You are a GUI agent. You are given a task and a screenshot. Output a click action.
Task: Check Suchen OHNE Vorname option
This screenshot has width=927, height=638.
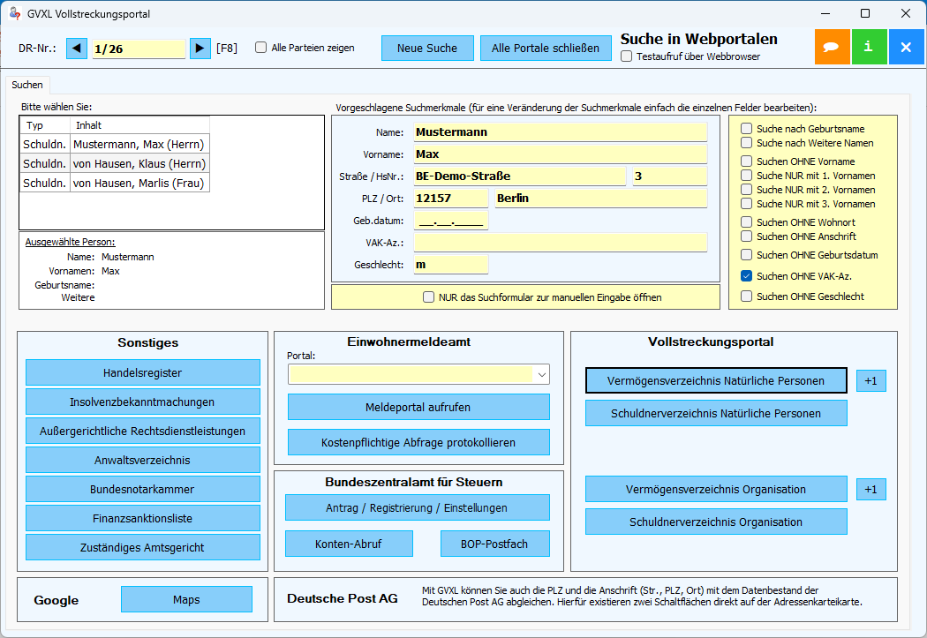tap(747, 161)
